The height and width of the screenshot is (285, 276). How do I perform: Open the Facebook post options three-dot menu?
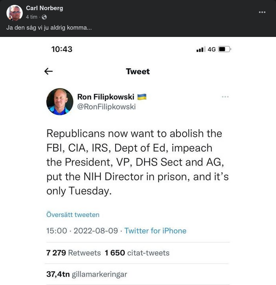pyautogui.click(x=262, y=12)
